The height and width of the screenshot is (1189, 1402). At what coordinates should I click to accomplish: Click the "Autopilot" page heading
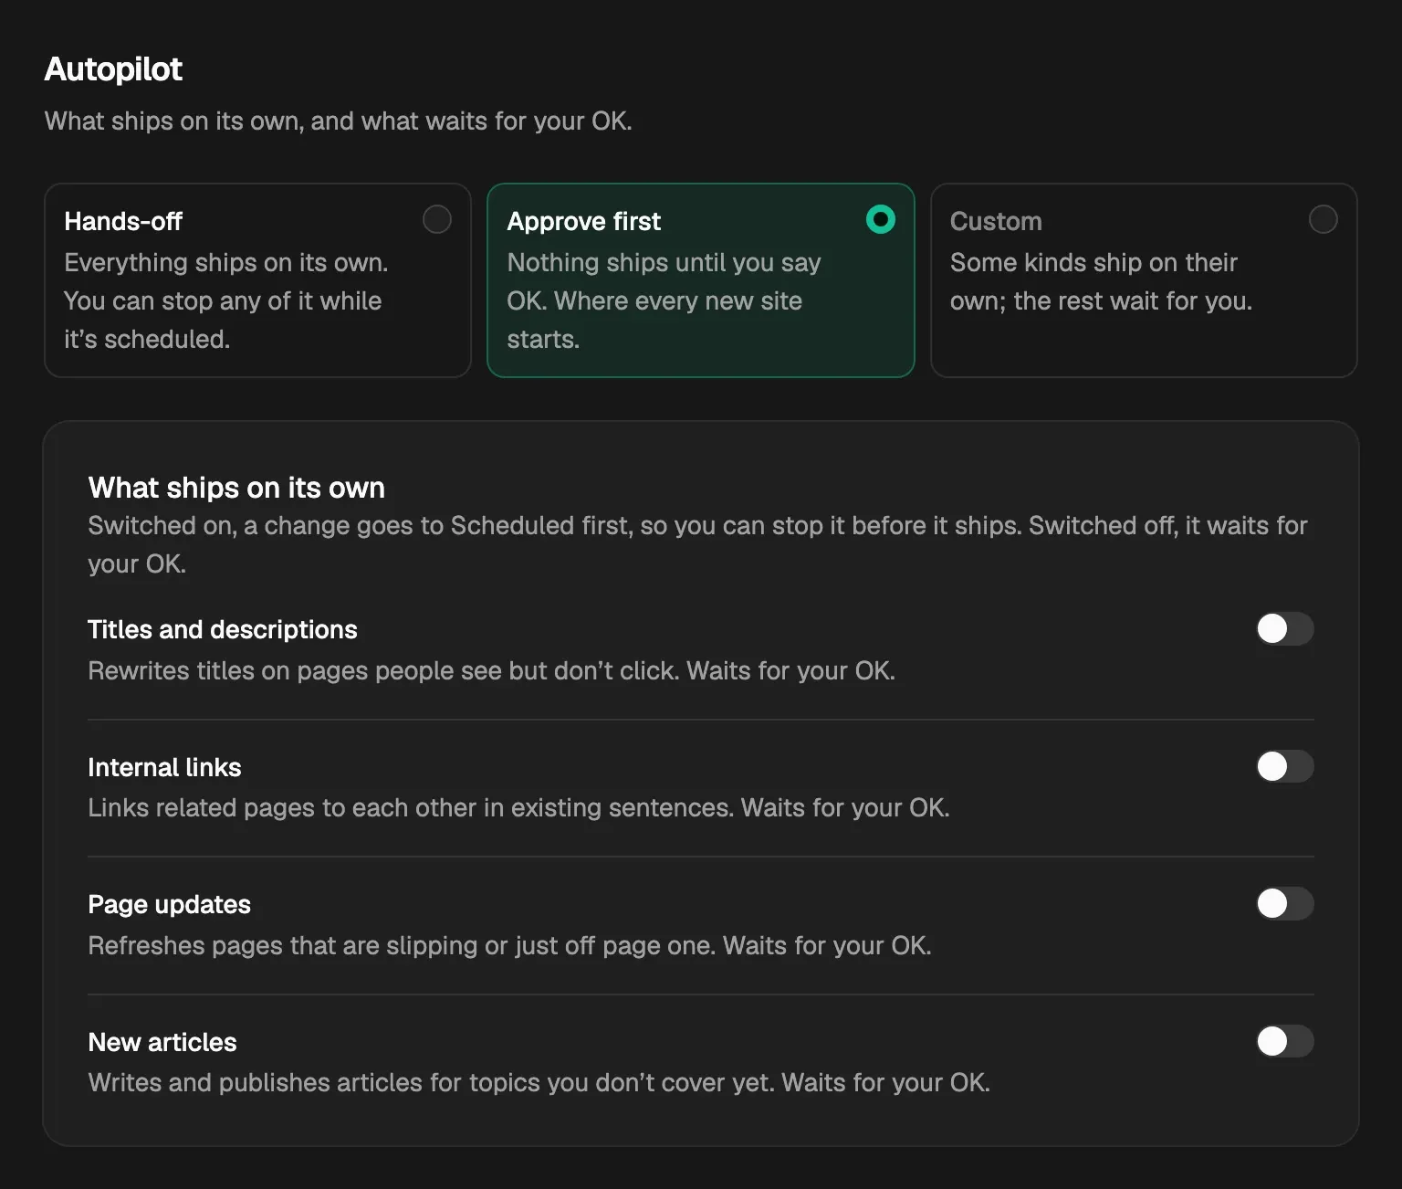pyautogui.click(x=113, y=69)
